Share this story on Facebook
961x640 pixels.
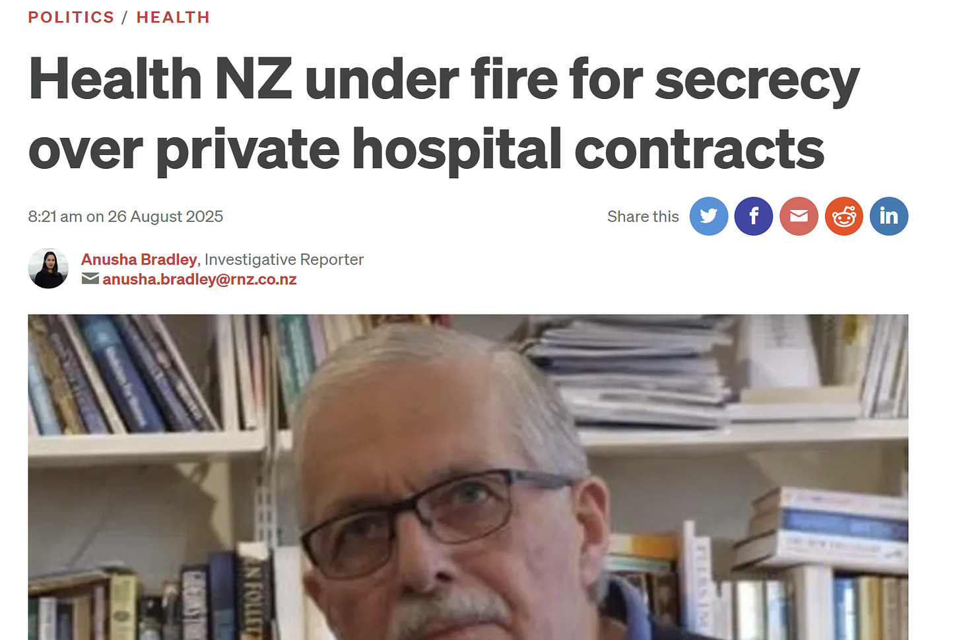click(754, 216)
